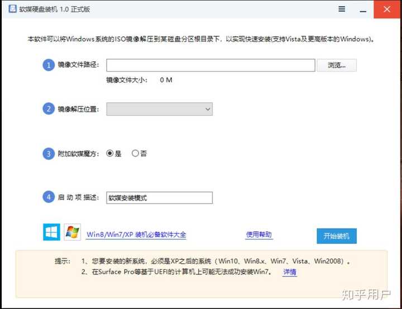Click the 附加软媒魔方 label

pyautogui.click(x=79, y=154)
